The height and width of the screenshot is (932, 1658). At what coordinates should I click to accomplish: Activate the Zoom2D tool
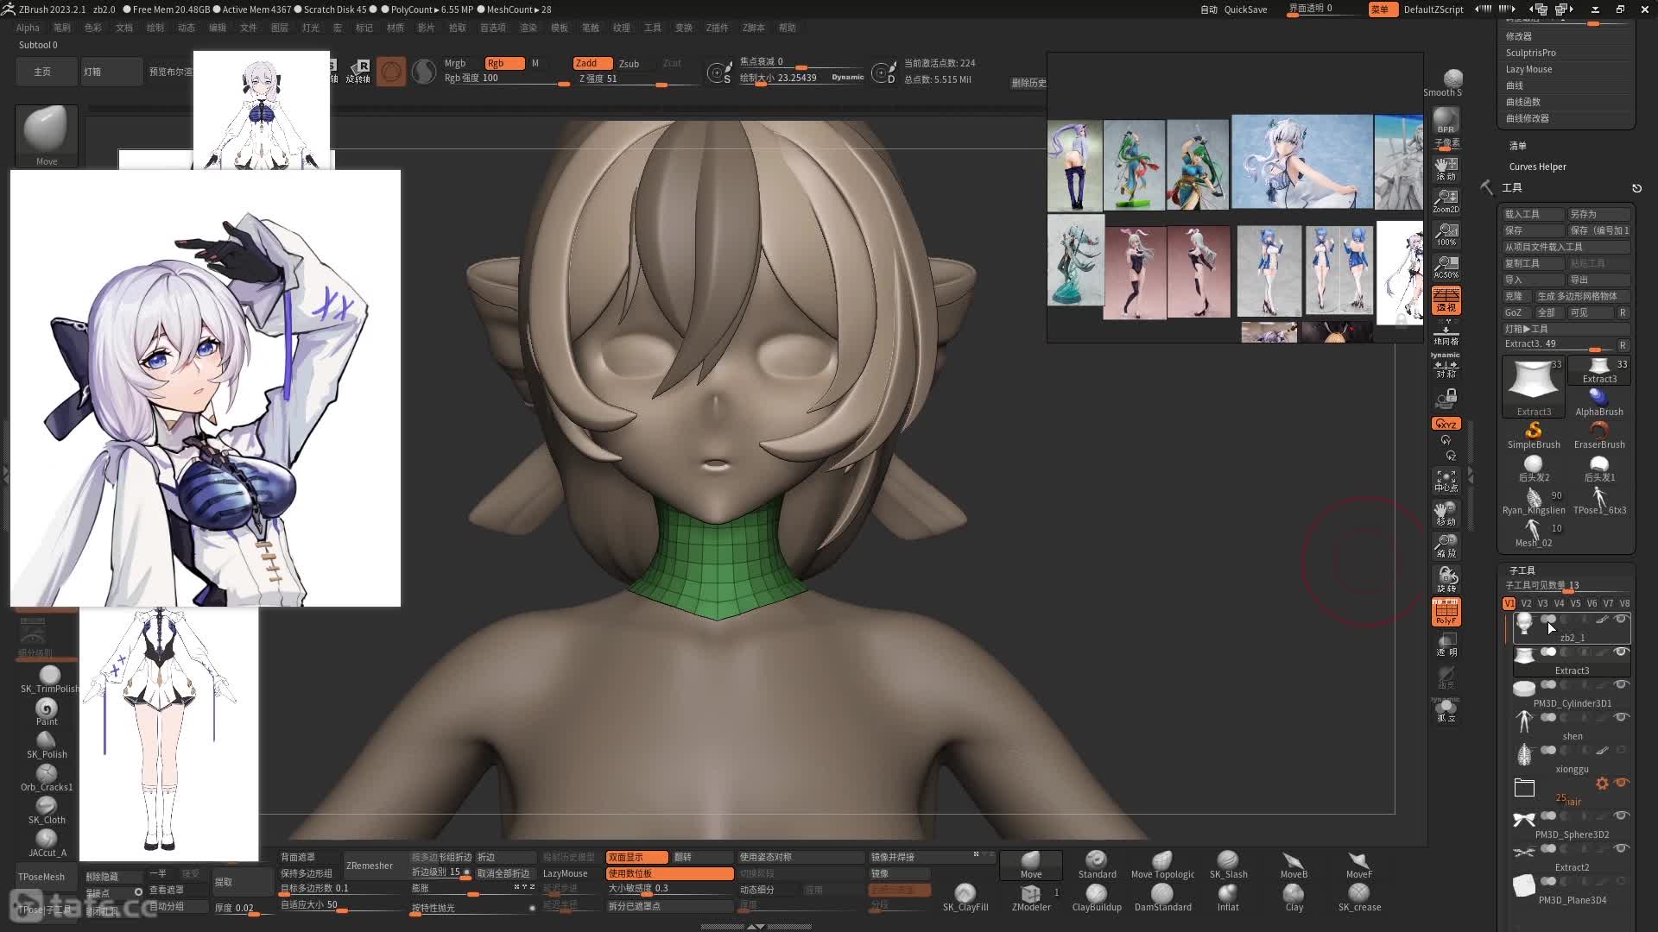point(1446,201)
